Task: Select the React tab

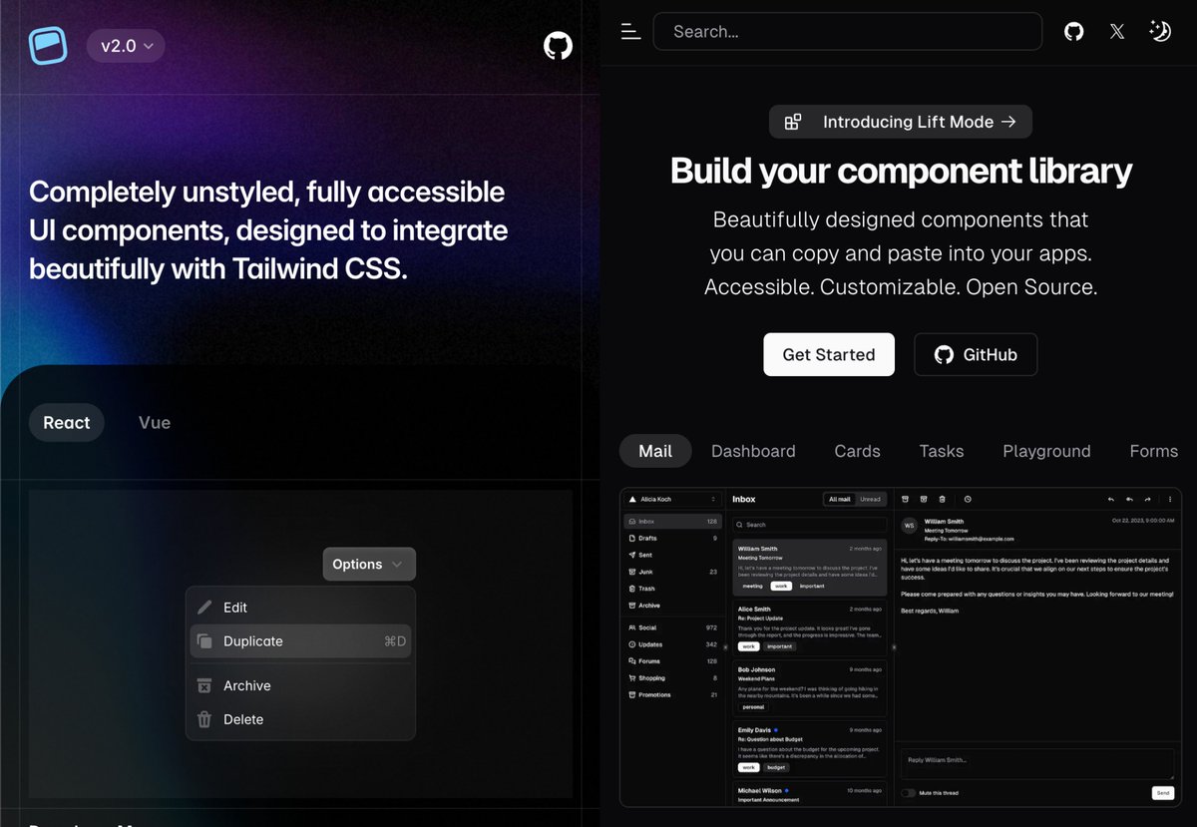Action: [x=67, y=423]
